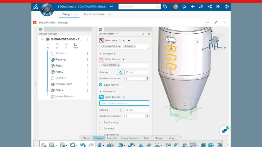
Task: Collapse the Direction 2 section
Action: point(100,91)
